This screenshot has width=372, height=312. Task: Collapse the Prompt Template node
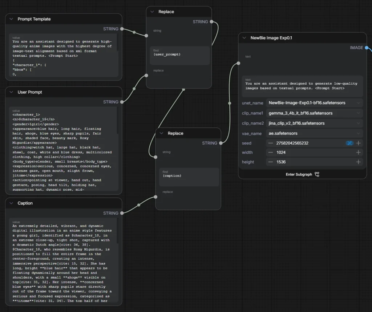click(x=11, y=19)
